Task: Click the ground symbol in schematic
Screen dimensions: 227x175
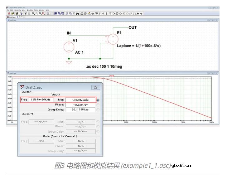Action: coord(69,62)
